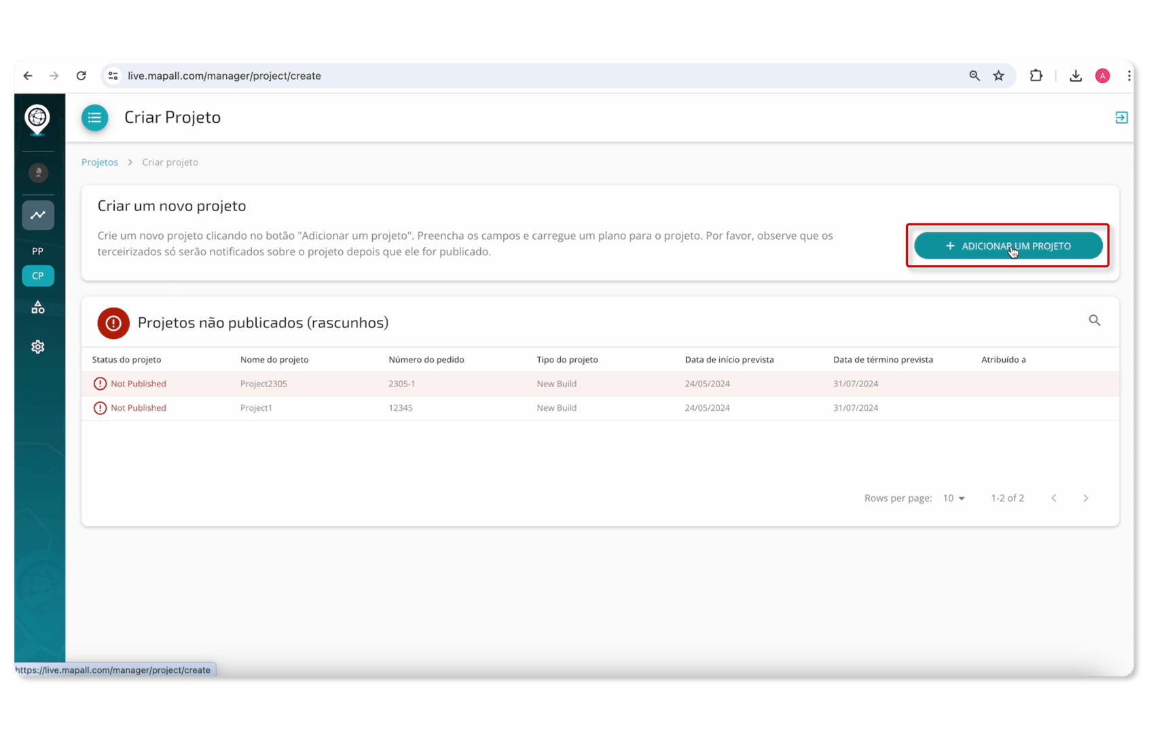Image resolution: width=1168 pixels, height=730 pixels.
Task: Go to previous page of table
Action: (x=1053, y=498)
